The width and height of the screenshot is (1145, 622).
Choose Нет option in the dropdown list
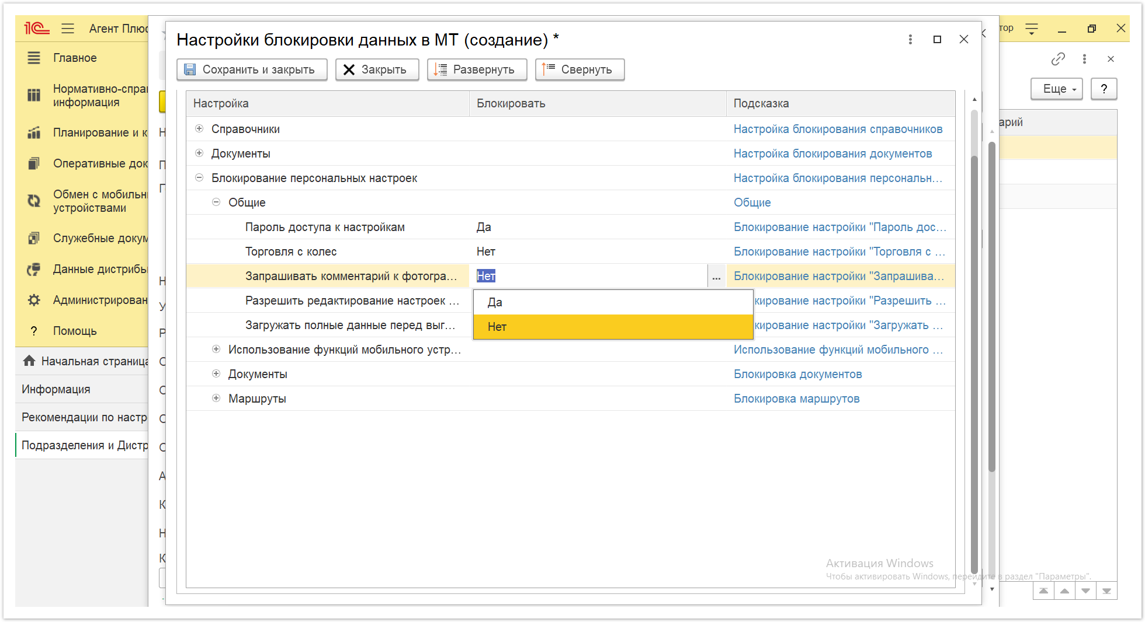tap(613, 327)
